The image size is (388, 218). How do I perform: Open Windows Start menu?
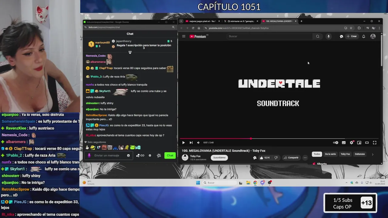pyautogui.click(x=198, y=183)
